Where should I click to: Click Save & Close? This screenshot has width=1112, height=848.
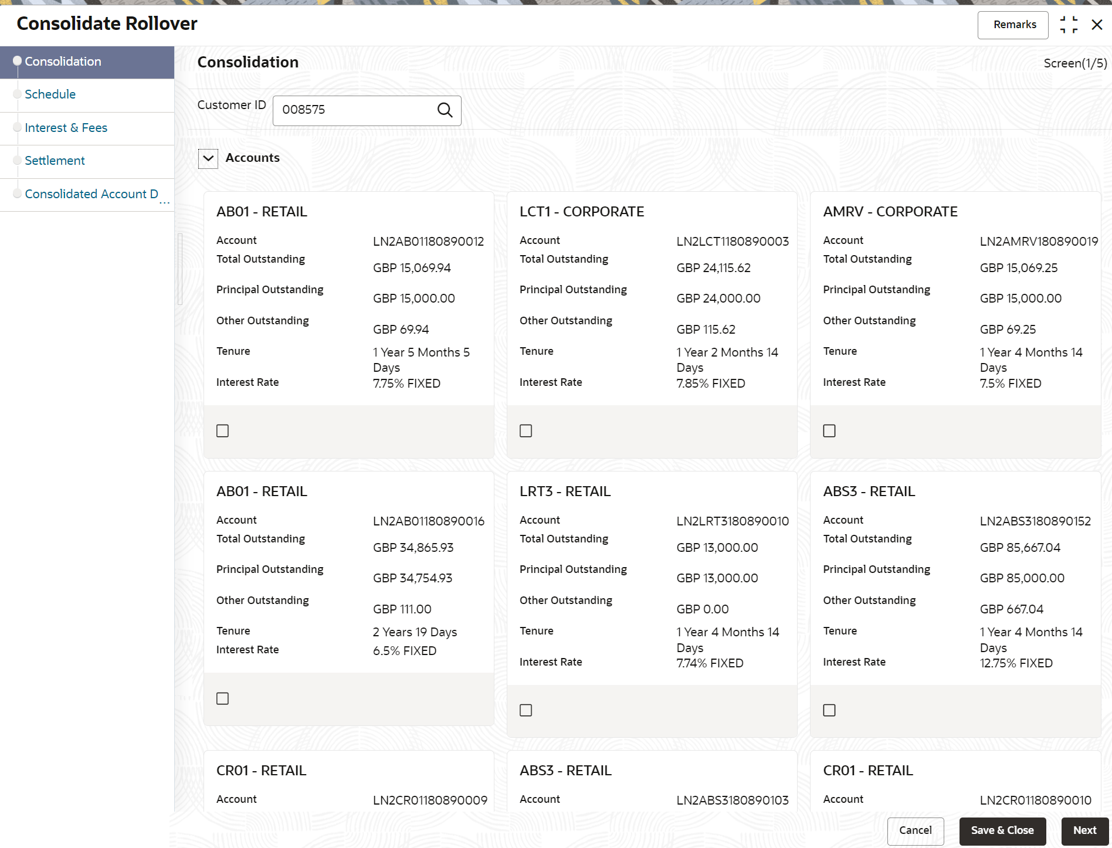1002,831
